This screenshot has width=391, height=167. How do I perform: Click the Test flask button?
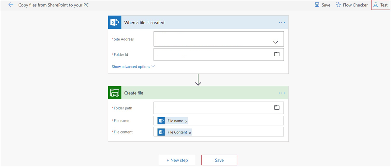click(x=381, y=5)
